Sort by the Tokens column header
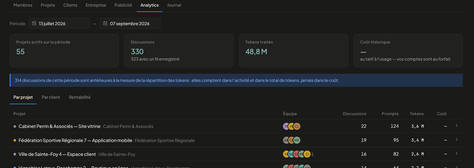The width and height of the screenshot is (474, 168). click(x=417, y=114)
